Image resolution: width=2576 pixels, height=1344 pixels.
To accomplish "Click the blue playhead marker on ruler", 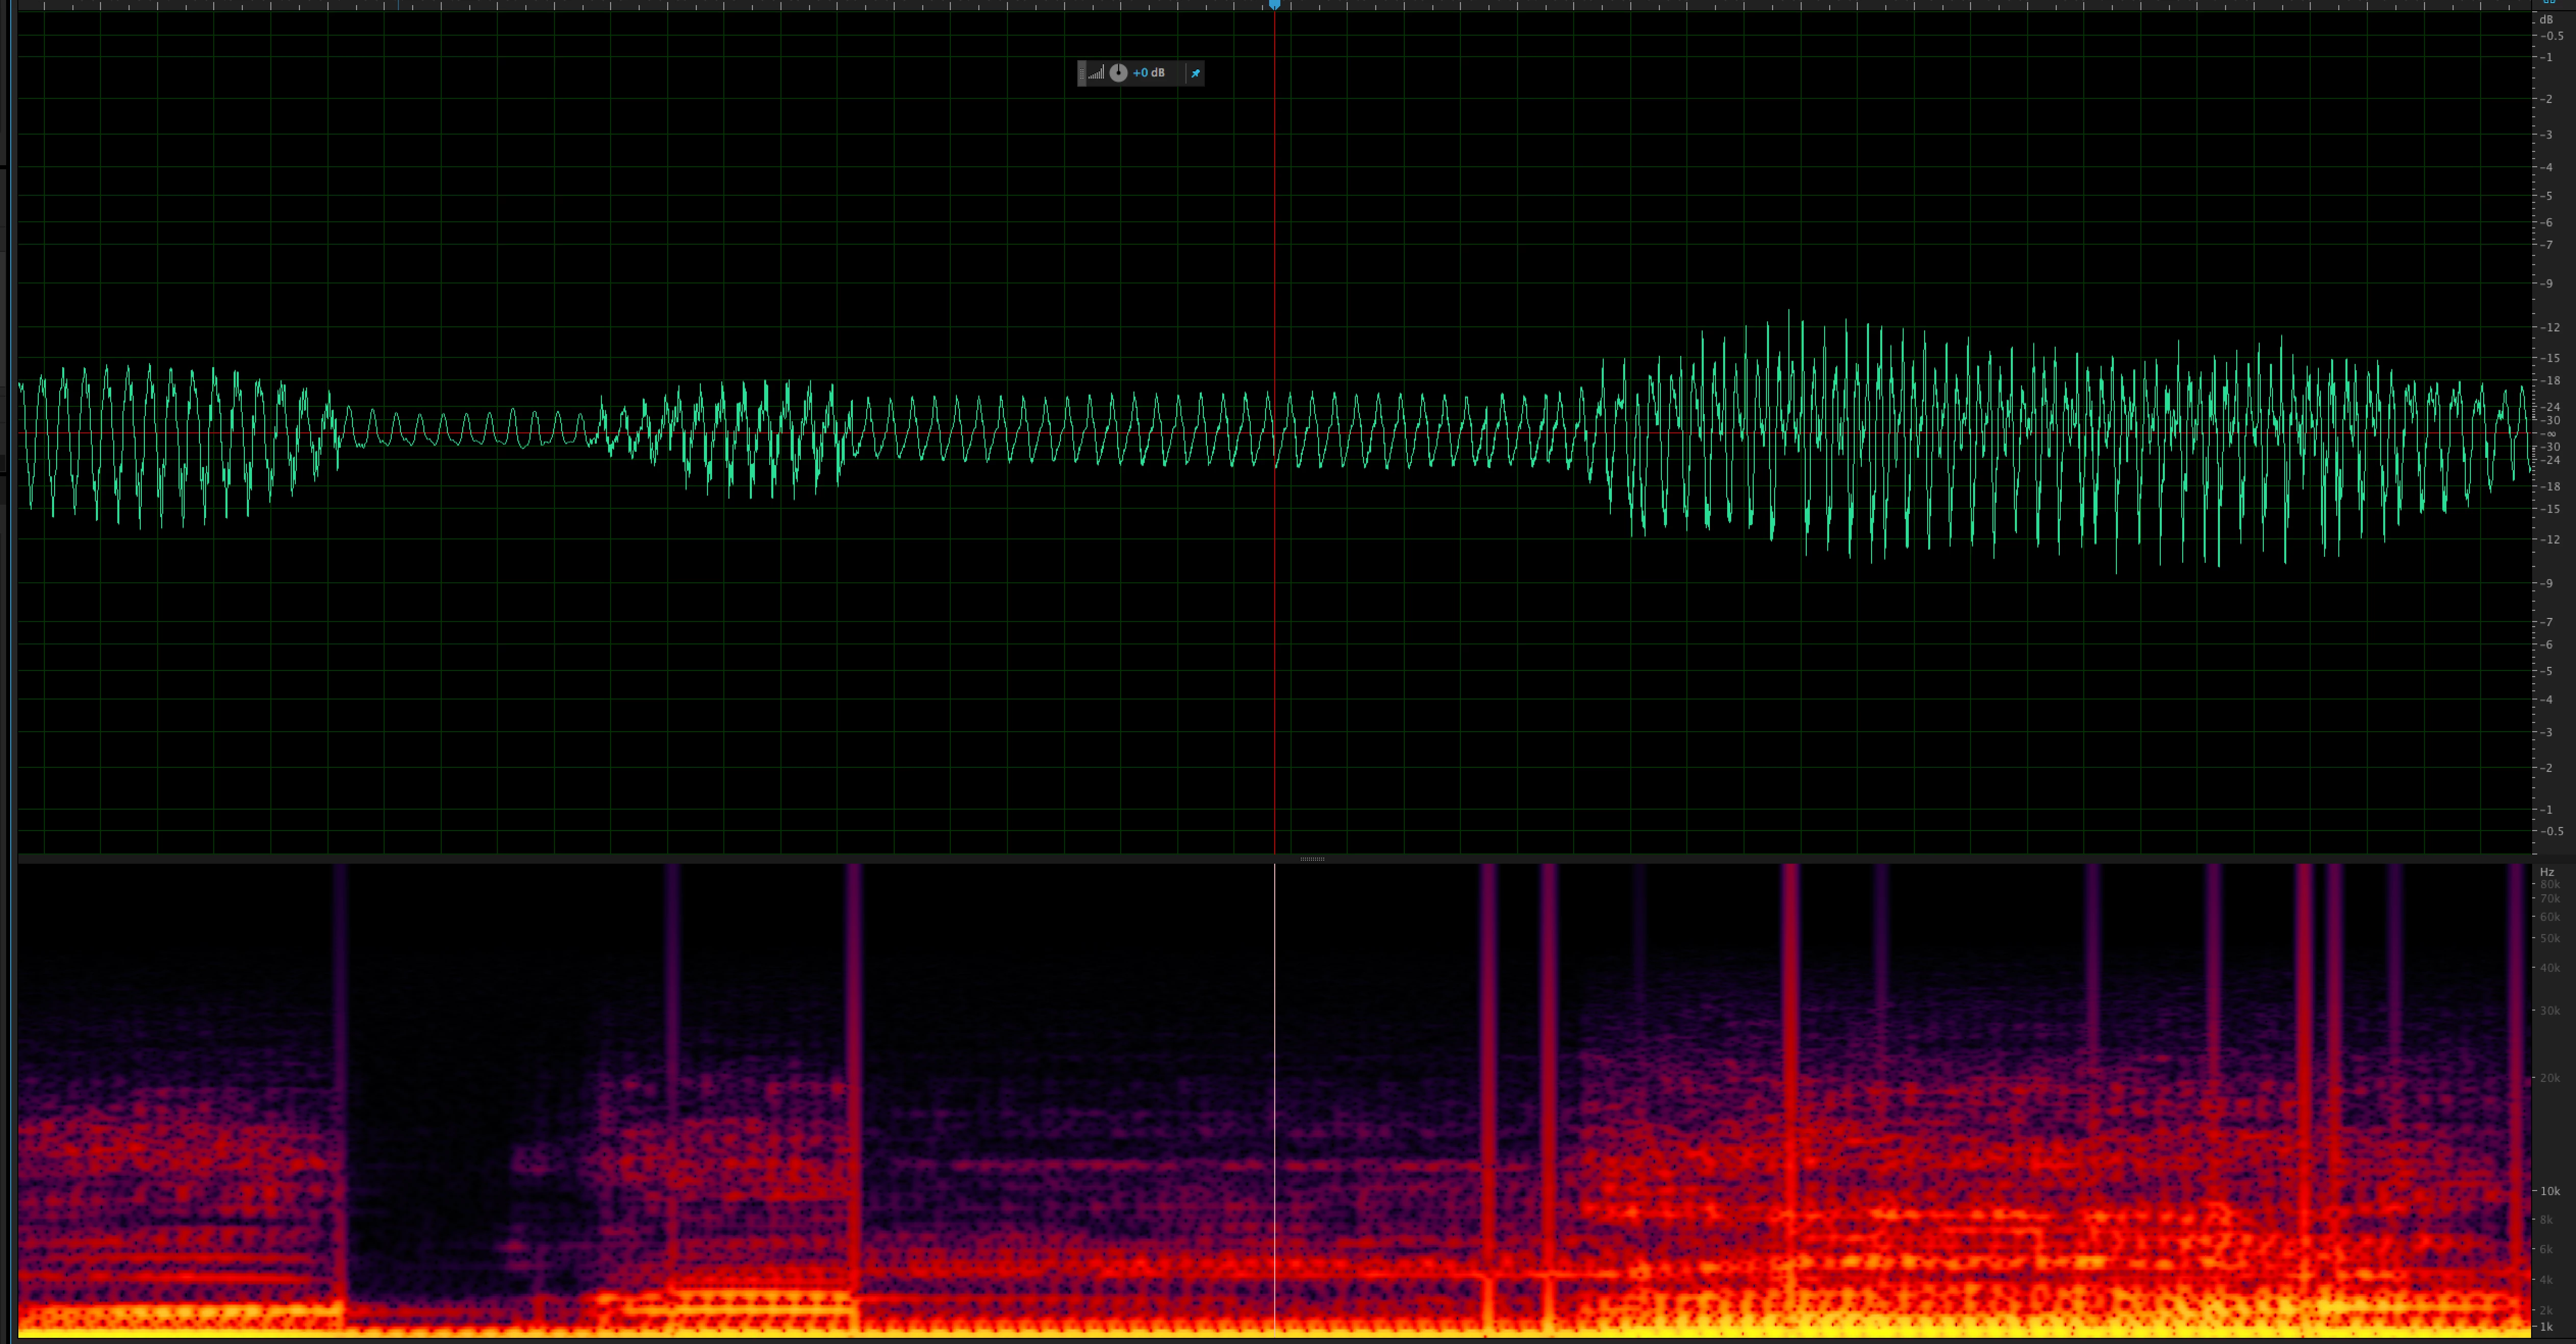I will pyautogui.click(x=1274, y=5).
